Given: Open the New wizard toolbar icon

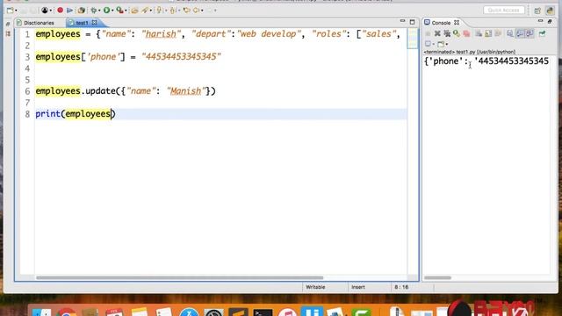Looking at the screenshot, I should tap(10, 11).
